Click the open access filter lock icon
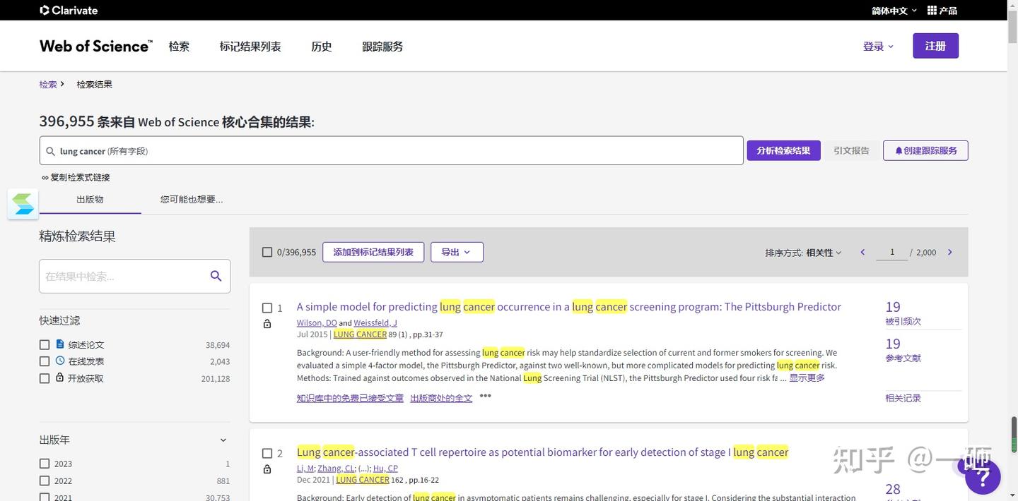This screenshot has height=501, width=1018. [x=60, y=378]
